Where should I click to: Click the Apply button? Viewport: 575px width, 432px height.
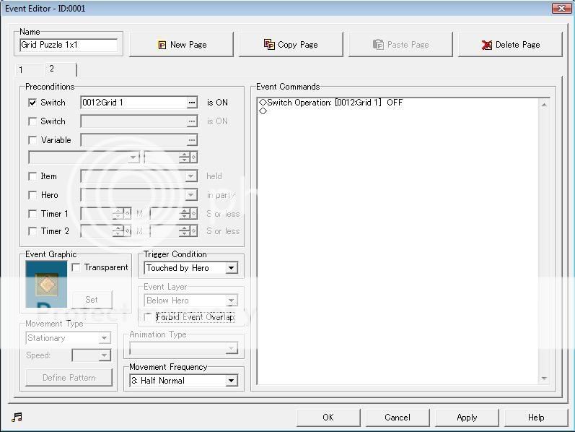click(467, 417)
